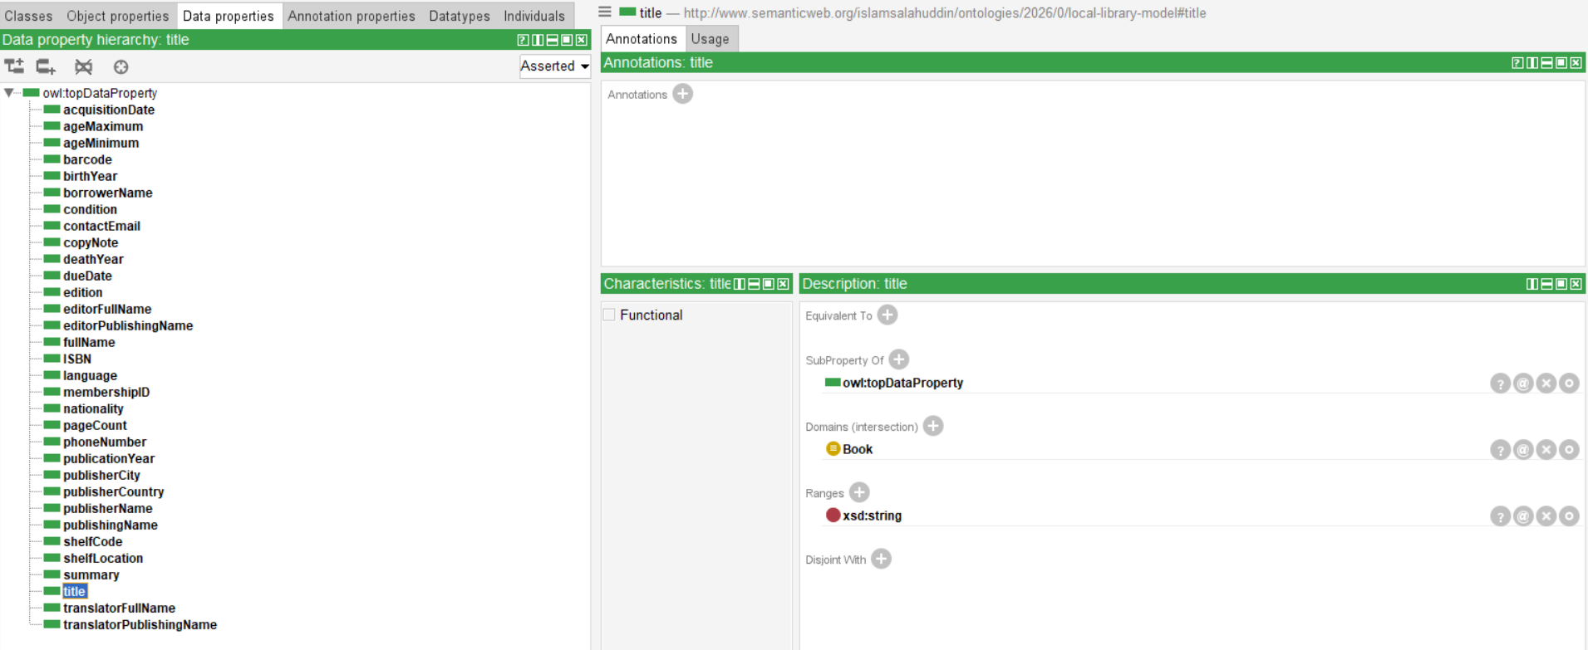The height and width of the screenshot is (650, 1588).
Task: Add a Disjoint With property
Action: (x=881, y=560)
